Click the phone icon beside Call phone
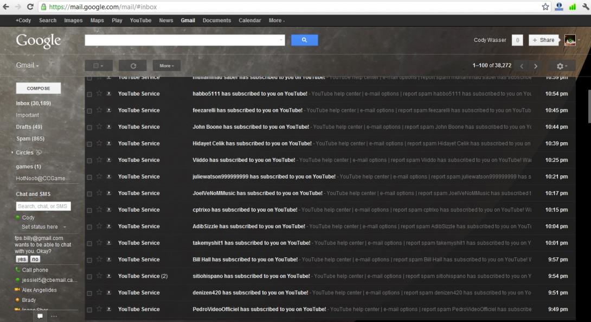 pyautogui.click(x=18, y=269)
